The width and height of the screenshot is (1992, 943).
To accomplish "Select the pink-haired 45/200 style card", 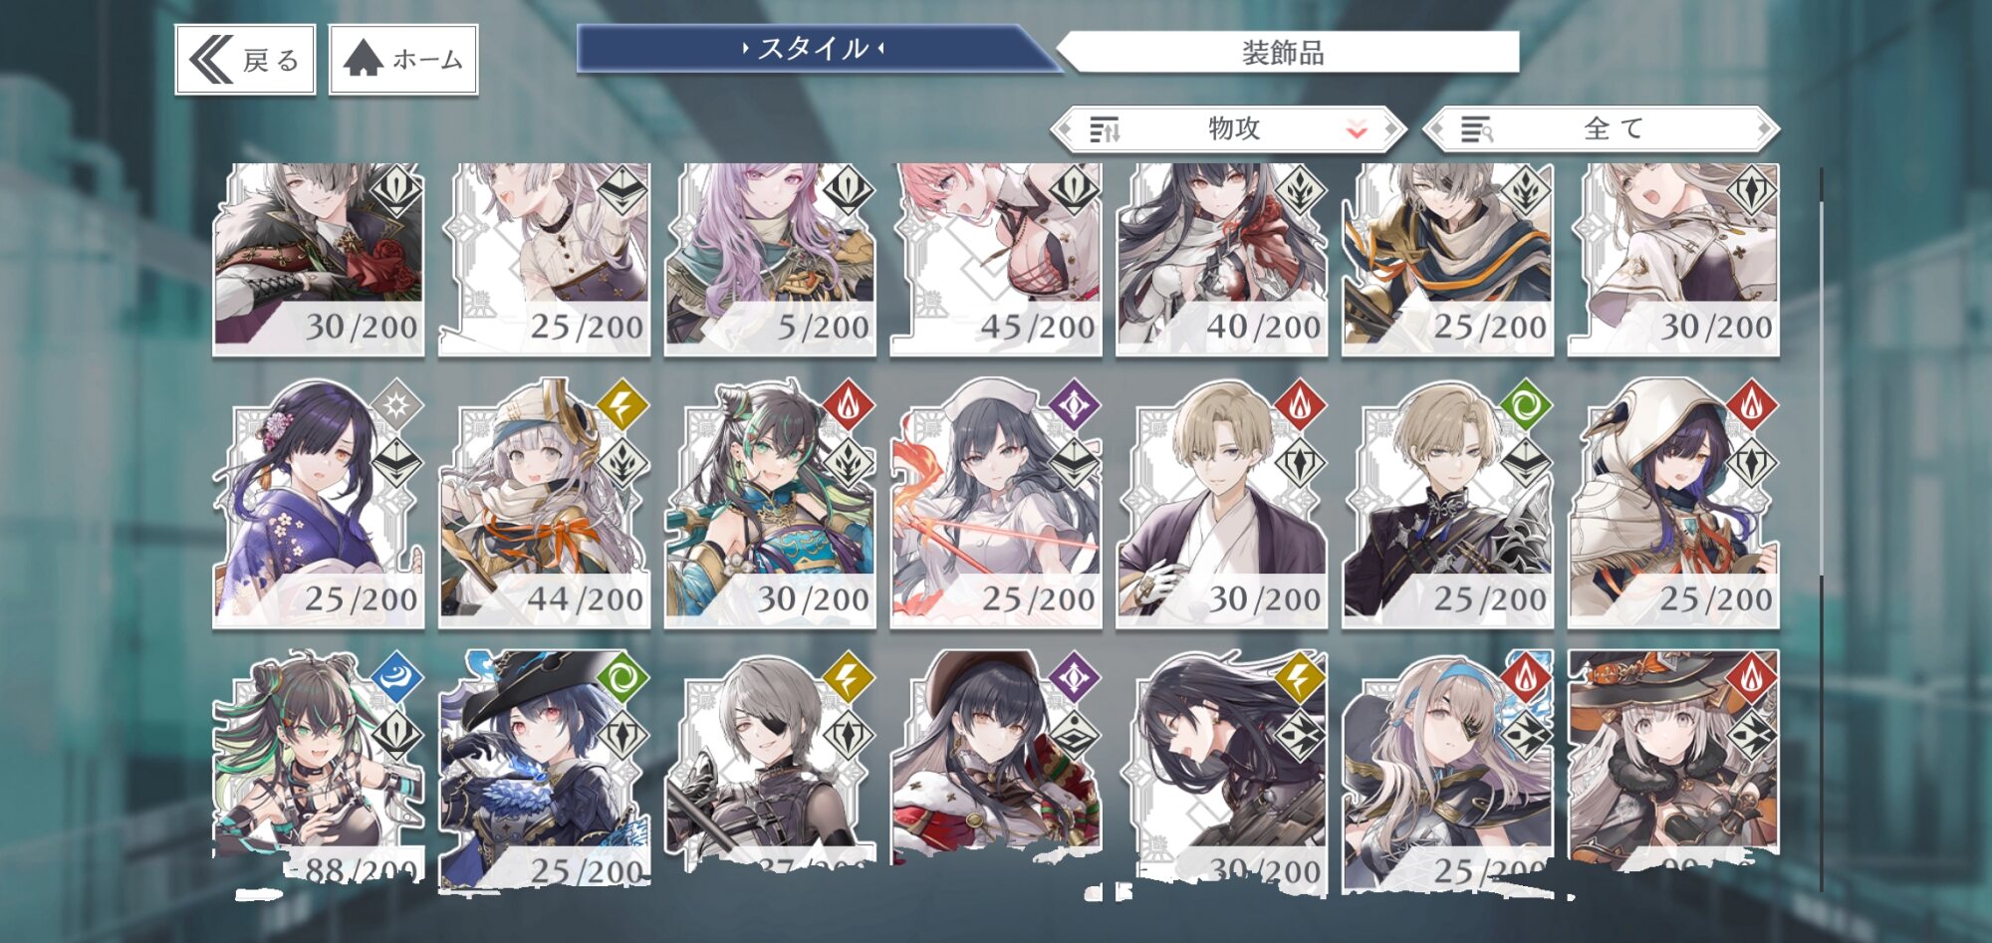I will point(996,259).
